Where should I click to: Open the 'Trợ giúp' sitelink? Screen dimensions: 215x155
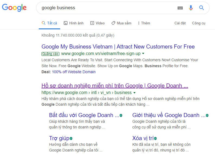coord(59,138)
